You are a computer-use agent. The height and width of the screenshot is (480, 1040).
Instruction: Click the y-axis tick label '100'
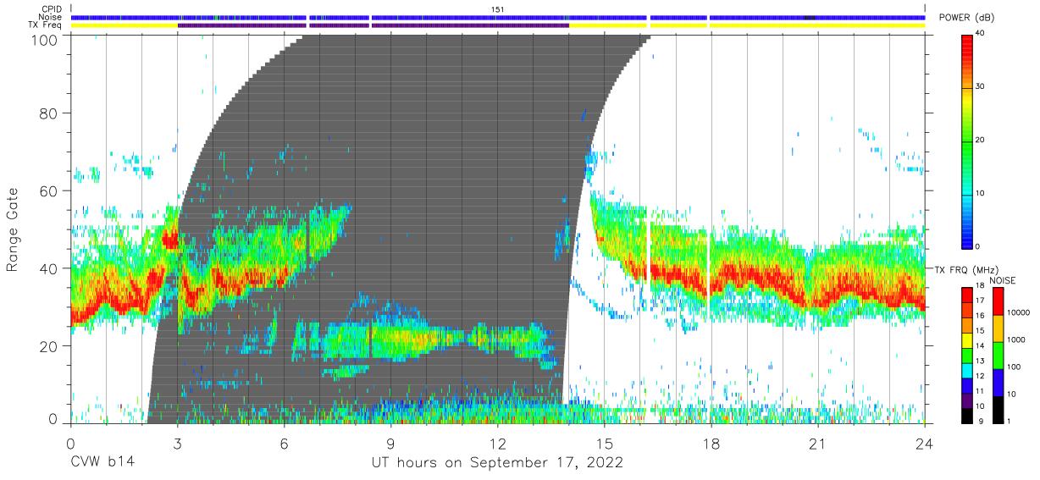click(46, 39)
